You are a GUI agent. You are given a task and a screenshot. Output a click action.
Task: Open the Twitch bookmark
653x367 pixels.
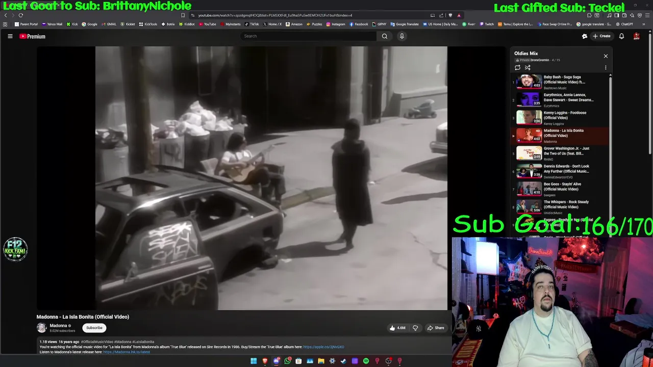[486, 24]
